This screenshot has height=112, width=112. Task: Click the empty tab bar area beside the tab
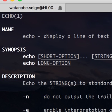(89, 8)
